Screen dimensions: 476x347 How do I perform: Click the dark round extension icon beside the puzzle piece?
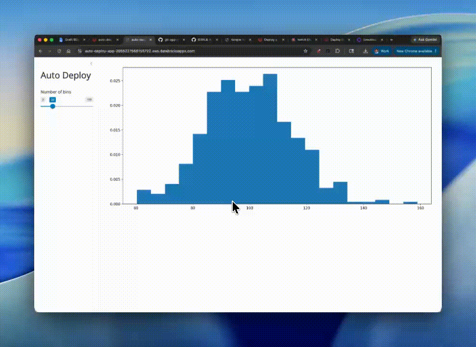328,51
